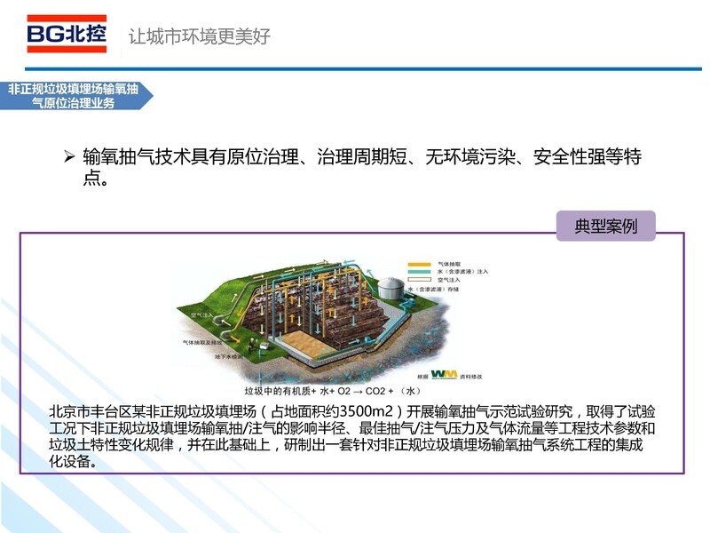Click the 地下水检测 label in diagram
This screenshot has width=710, height=533.
click(x=205, y=354)
